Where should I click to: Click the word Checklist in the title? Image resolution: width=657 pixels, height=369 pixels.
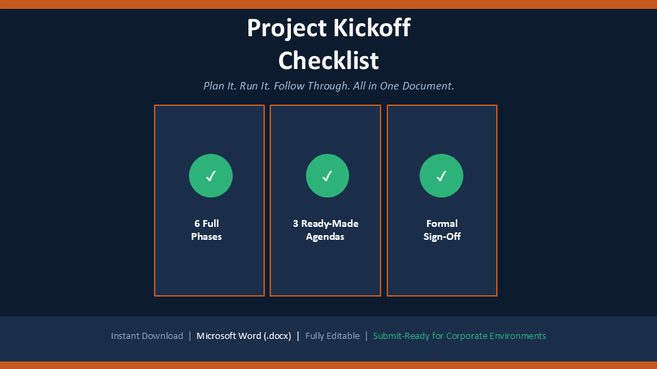pyautogui.click(x=328, y=61)
